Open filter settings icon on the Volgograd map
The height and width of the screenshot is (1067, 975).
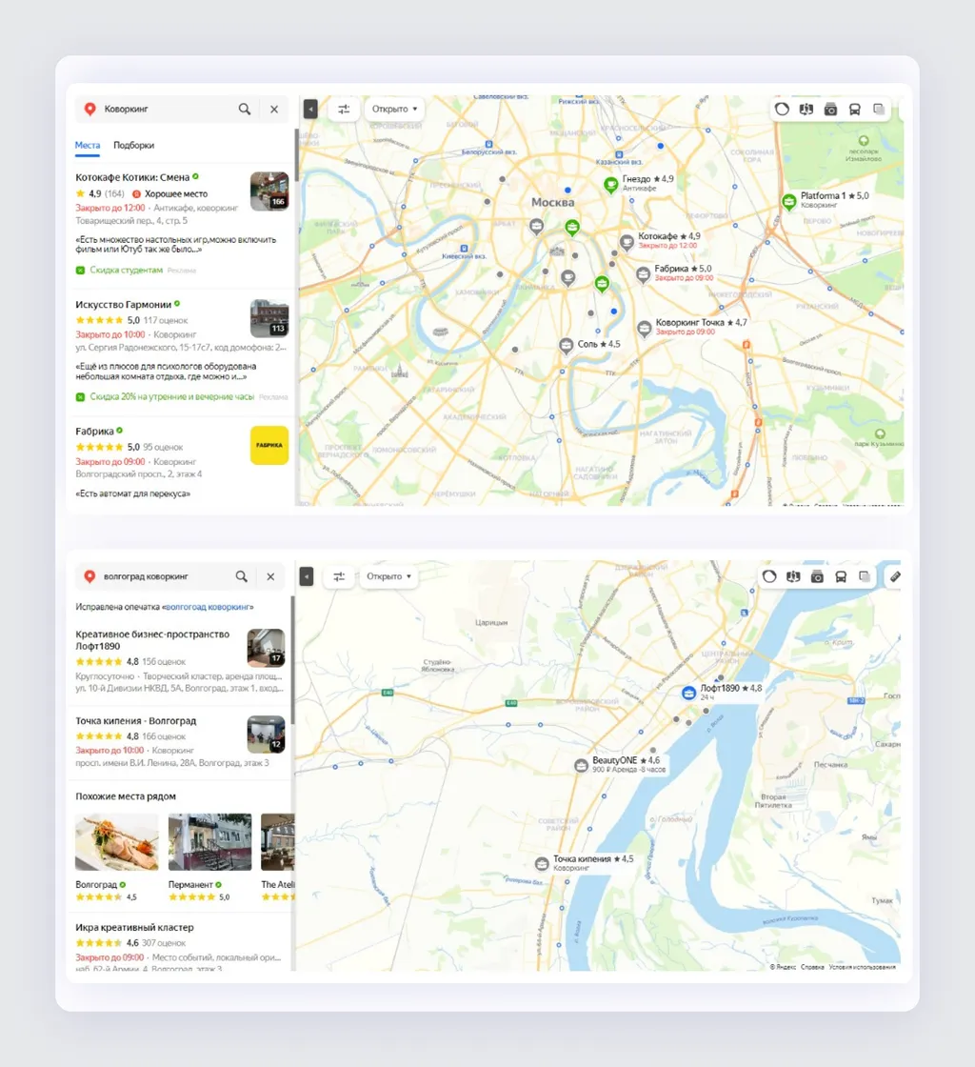coord(339,576)
